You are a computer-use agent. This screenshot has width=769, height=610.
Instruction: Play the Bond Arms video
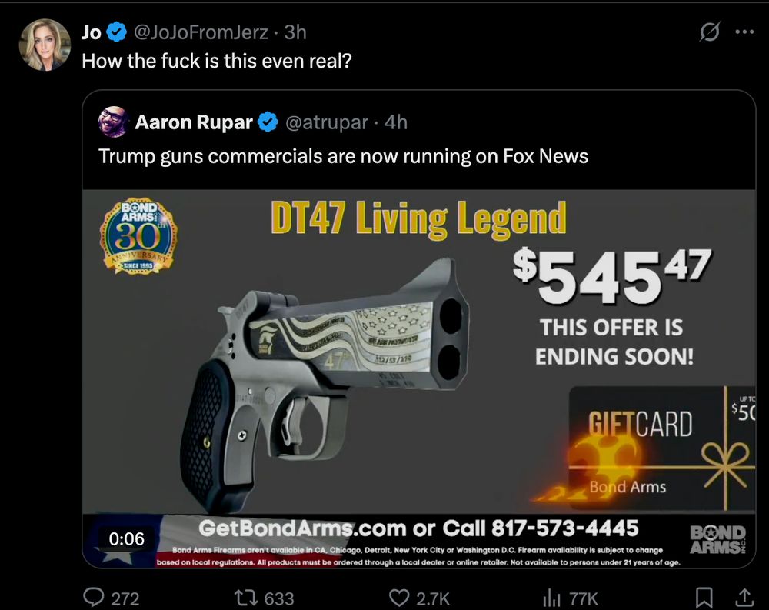(419, 378)
